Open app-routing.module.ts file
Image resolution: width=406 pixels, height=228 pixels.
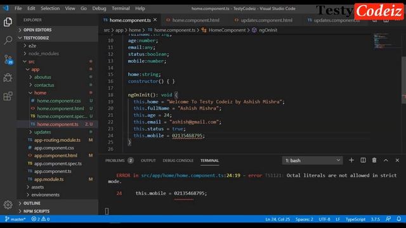pyautogui.click(x=57, y=140)
